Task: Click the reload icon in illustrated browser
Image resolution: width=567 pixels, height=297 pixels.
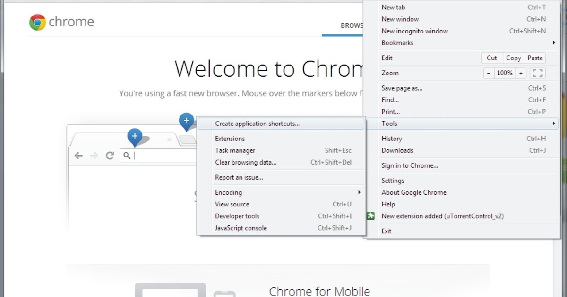Action: pos(110,156)
